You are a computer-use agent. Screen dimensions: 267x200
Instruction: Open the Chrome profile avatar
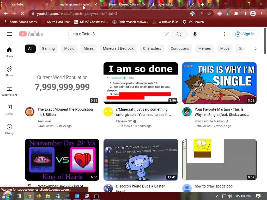pos(253,14)
